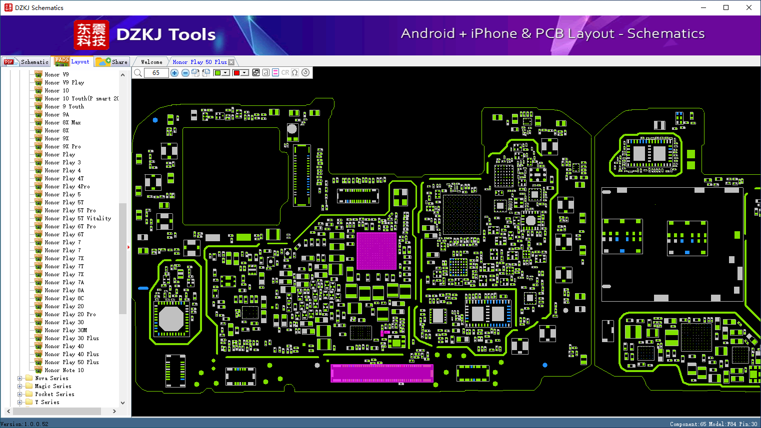This screenshot has width=761, height=428.
Task: Click the device tree scroll-up arrow
Action: point(122,75)
